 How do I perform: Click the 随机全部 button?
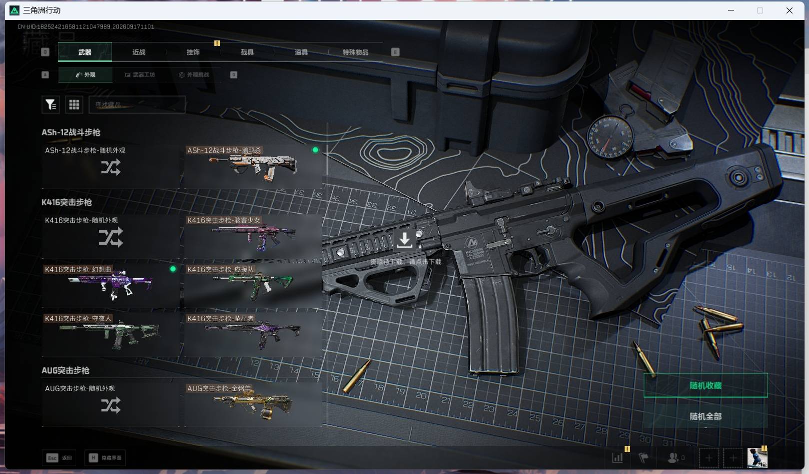(706, 416)
